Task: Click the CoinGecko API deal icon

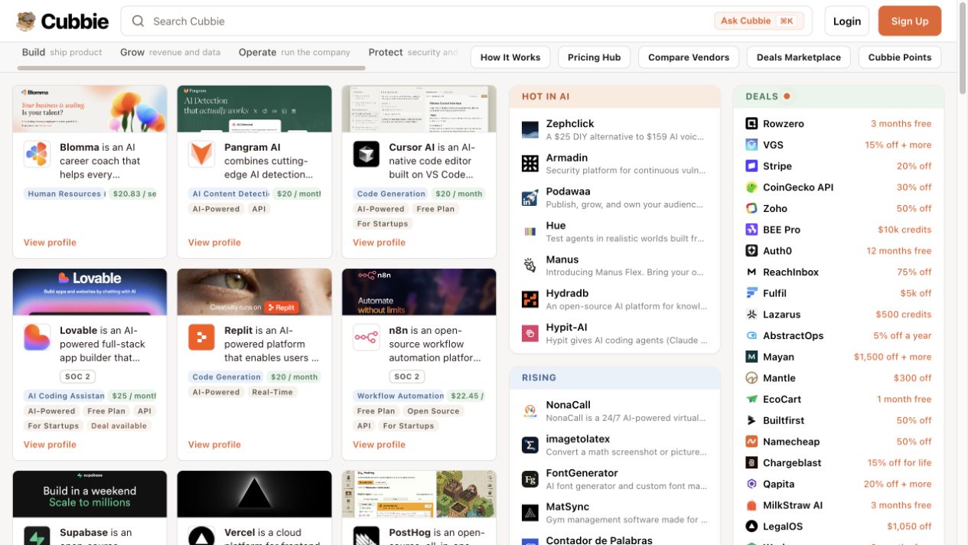Action: 751,187
